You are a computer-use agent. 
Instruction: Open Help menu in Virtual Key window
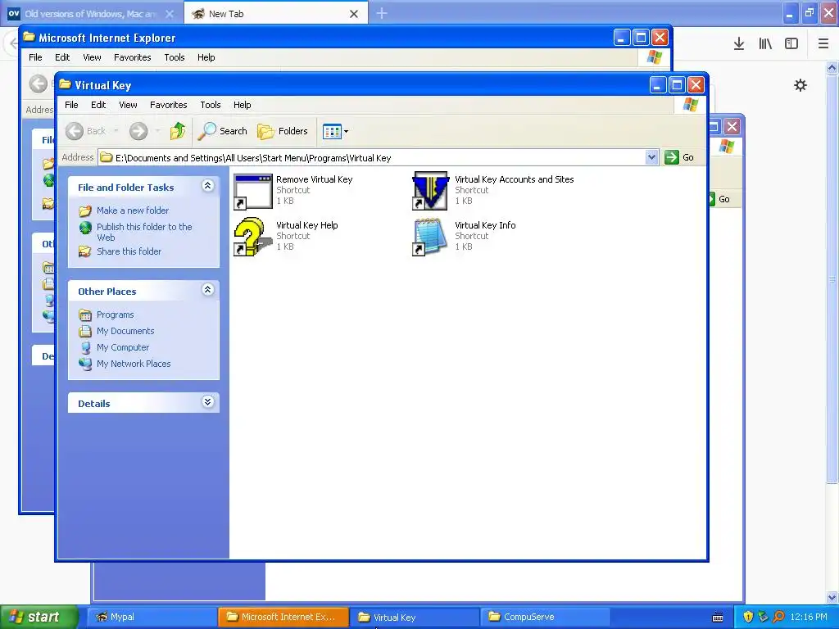click(242, 105)
